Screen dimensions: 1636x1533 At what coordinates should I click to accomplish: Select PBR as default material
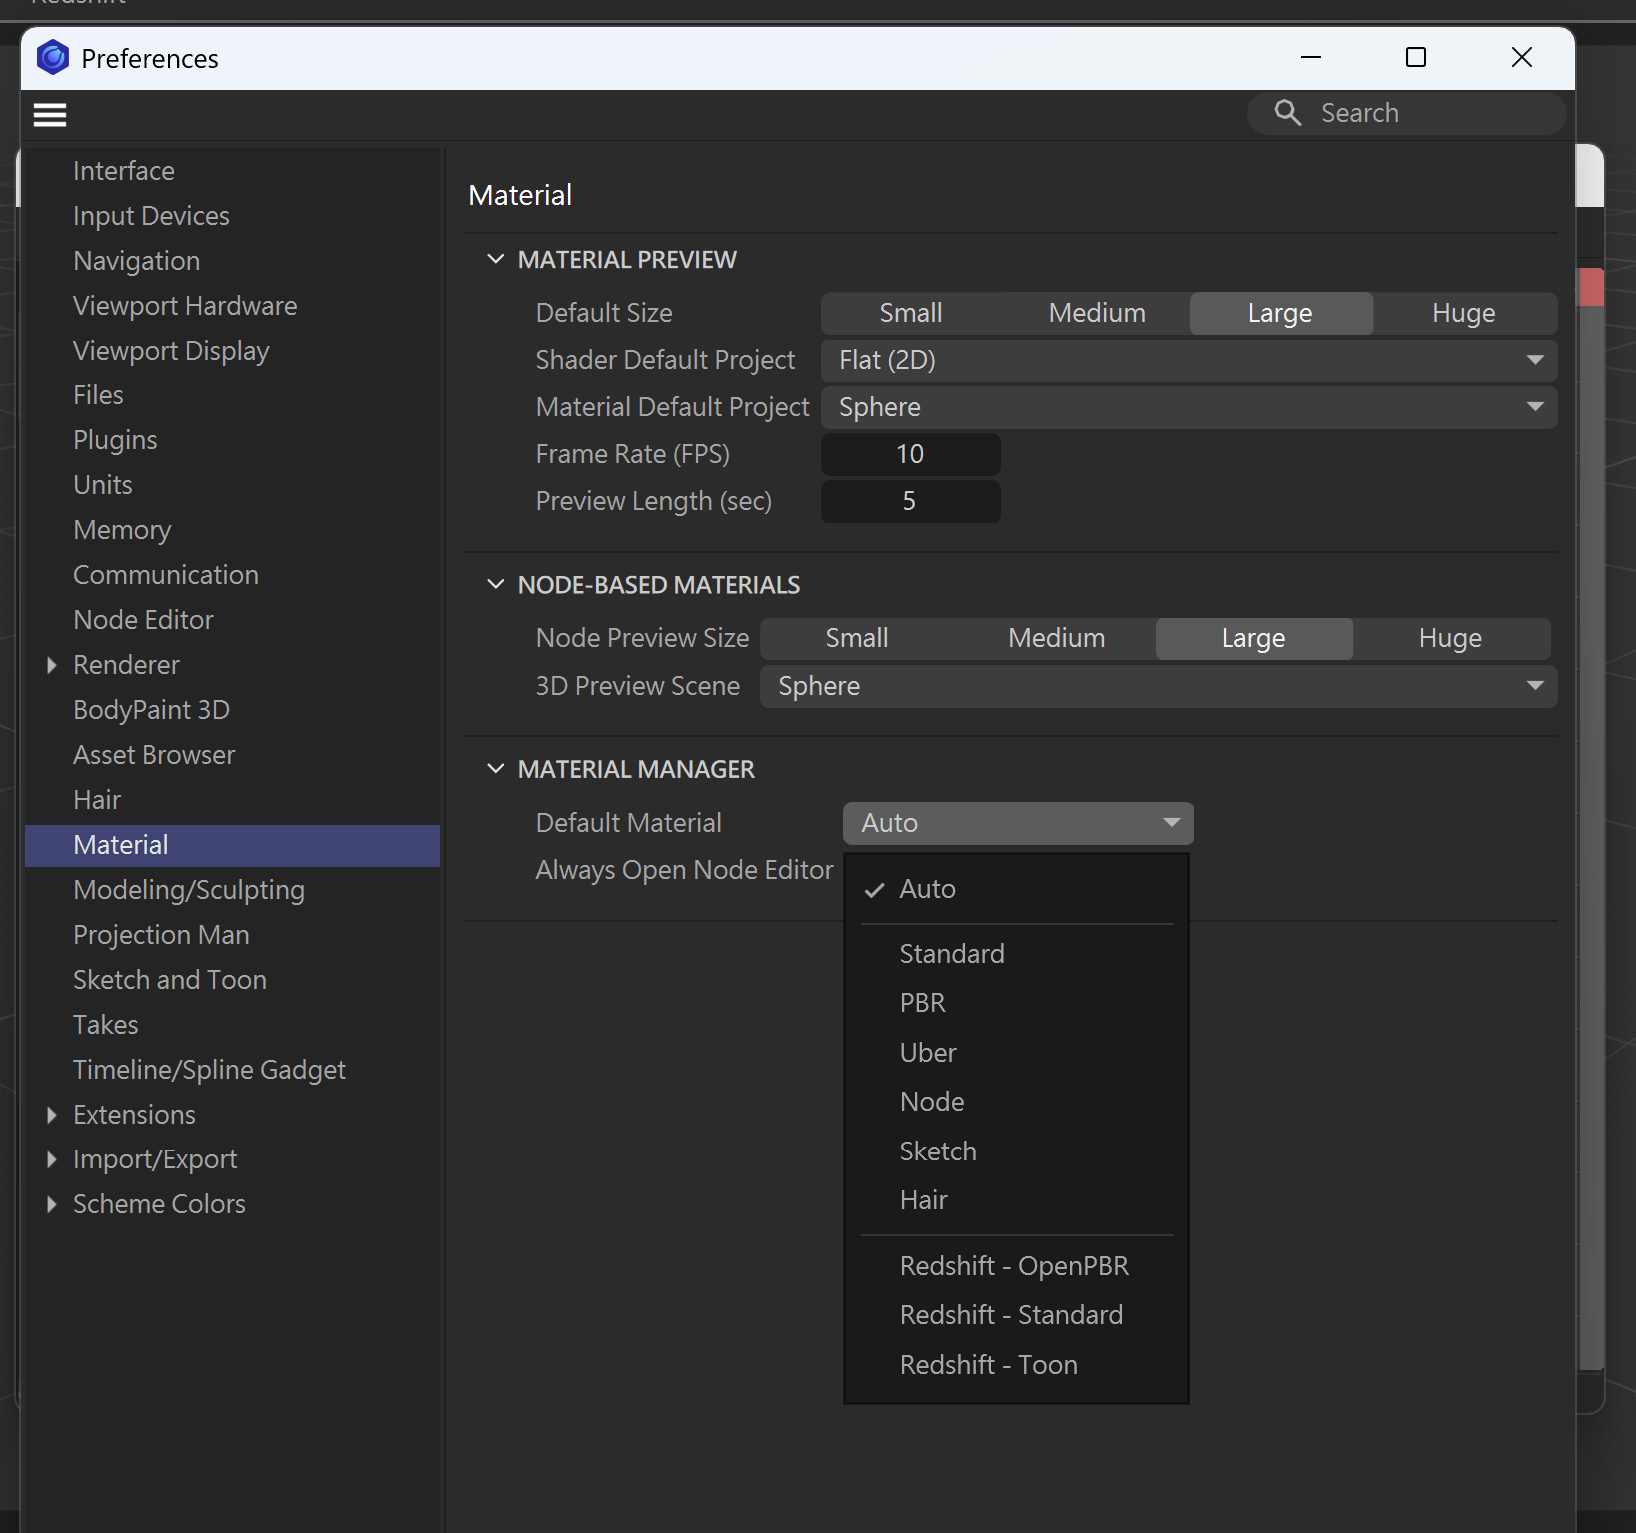(x=922, y=1003)
